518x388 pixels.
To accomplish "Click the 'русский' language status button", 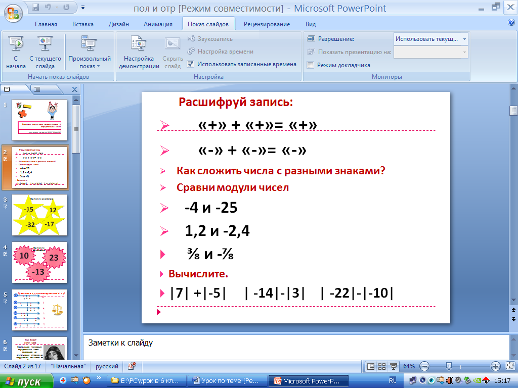I will click(107, 366).
